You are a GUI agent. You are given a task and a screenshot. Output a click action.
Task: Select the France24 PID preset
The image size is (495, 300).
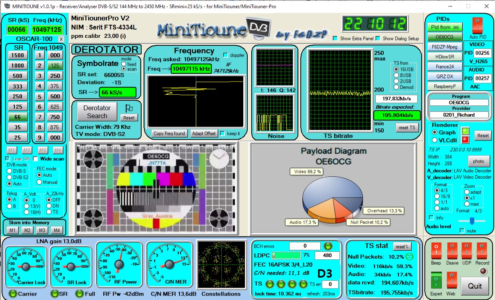click(x=445, y=67)
